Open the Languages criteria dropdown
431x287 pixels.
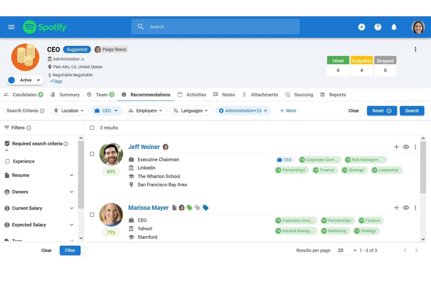click(x=191, y=111)
